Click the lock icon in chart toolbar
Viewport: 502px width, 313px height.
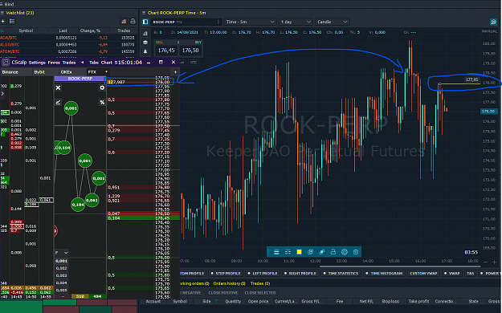[333, 252]
